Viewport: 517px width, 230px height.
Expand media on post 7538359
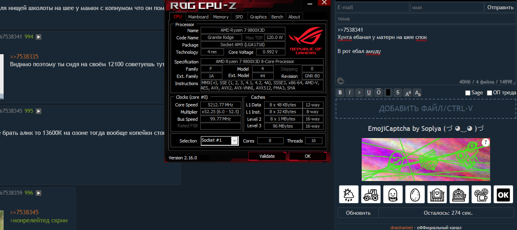39,193
